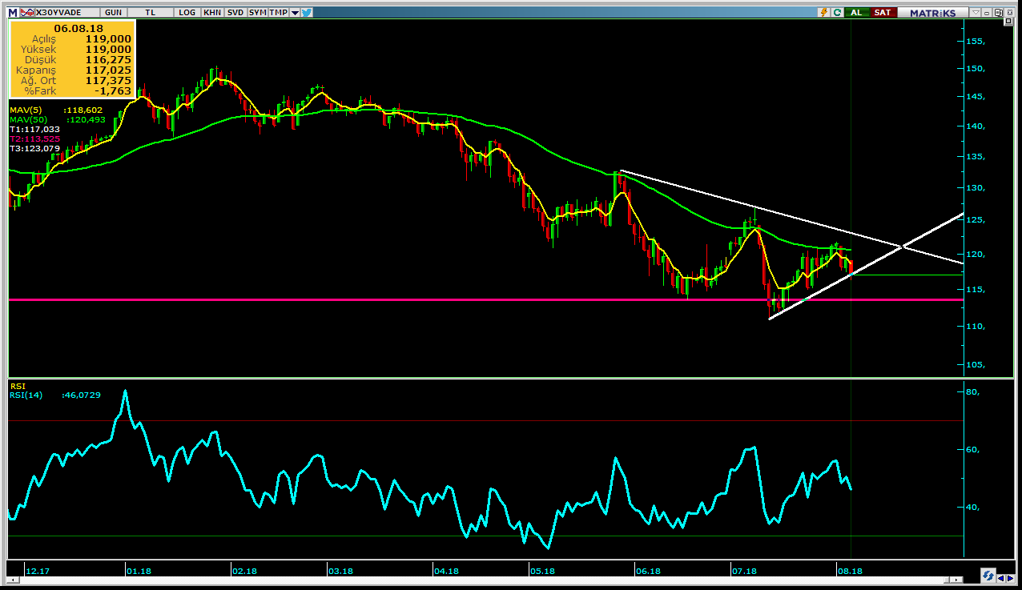This screenshot has width=1022, height=590.
Task: Click the red SAT sell button
Action: point(882,12)
